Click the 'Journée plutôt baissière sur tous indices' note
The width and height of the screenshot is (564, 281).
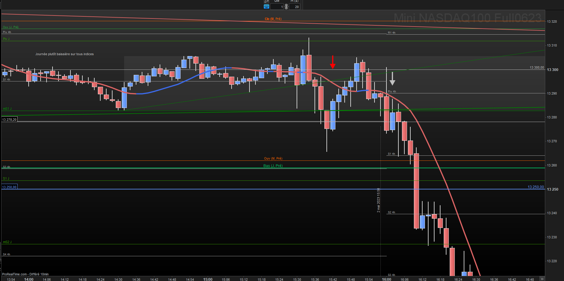[x=64, y=54]
